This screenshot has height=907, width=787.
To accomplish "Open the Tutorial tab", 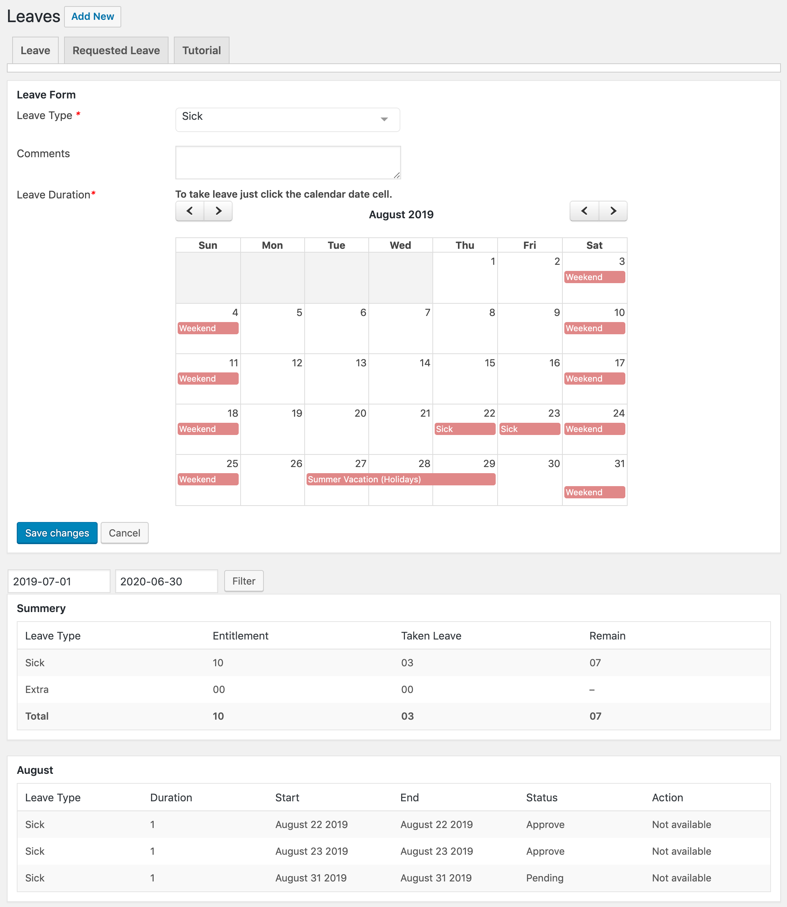I will coord(202,50).
